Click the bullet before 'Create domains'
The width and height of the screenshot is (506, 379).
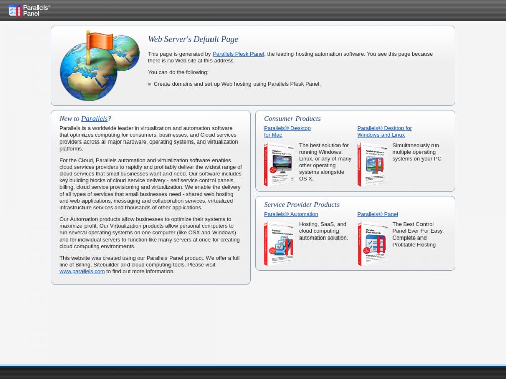coord(149,84)
